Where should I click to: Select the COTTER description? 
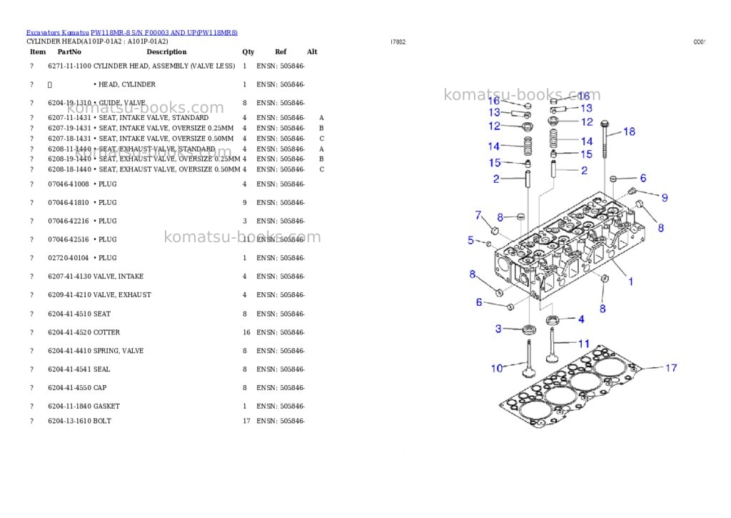click(107, 332)
